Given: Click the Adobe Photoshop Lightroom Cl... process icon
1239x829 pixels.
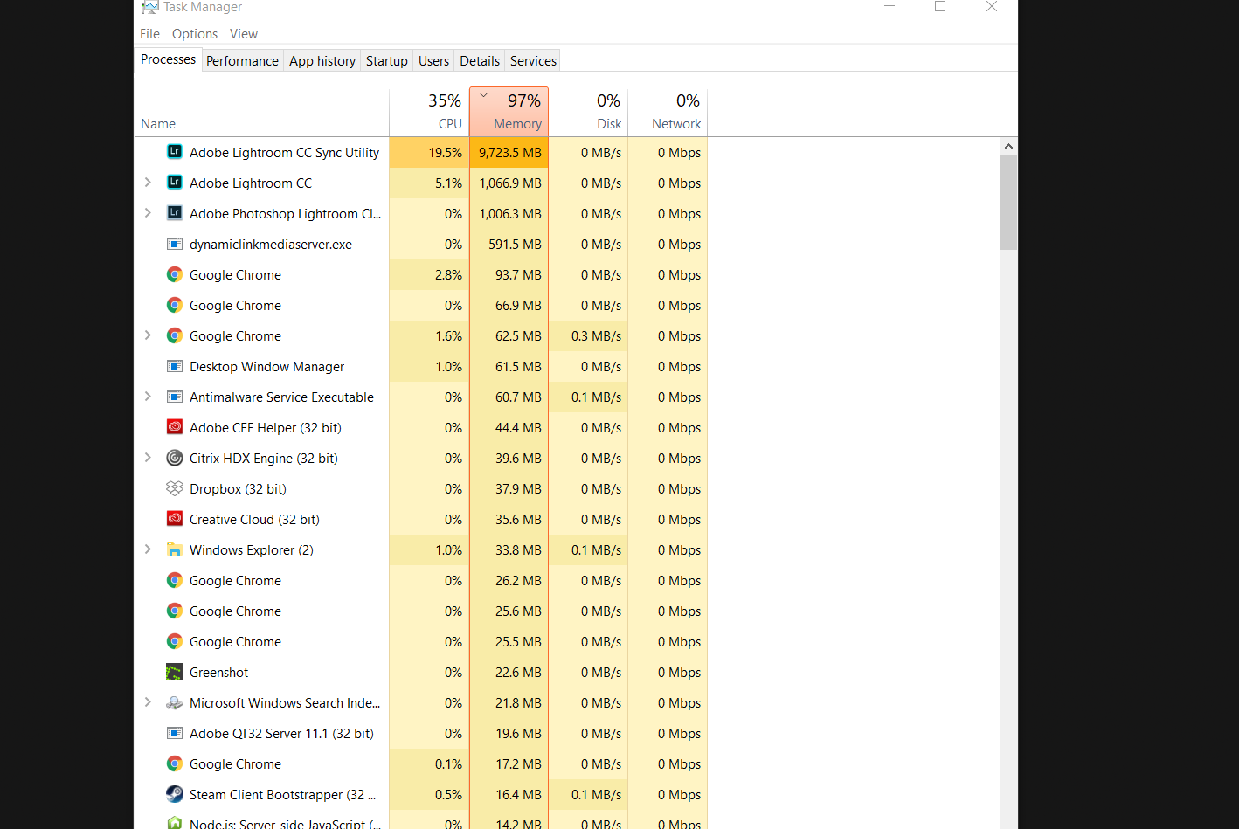Looking at the screenshot, I should (x=175, y=213).
